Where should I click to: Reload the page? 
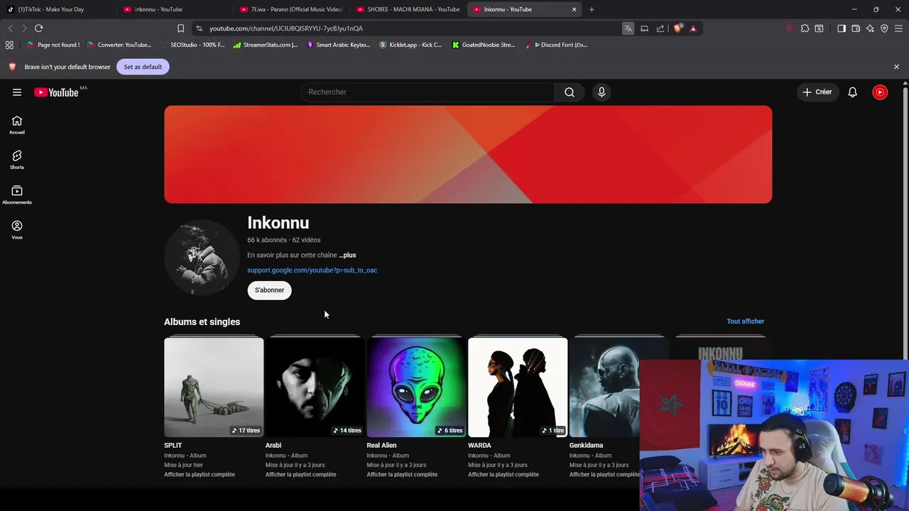pyautogui.click(x=38, y=28)
